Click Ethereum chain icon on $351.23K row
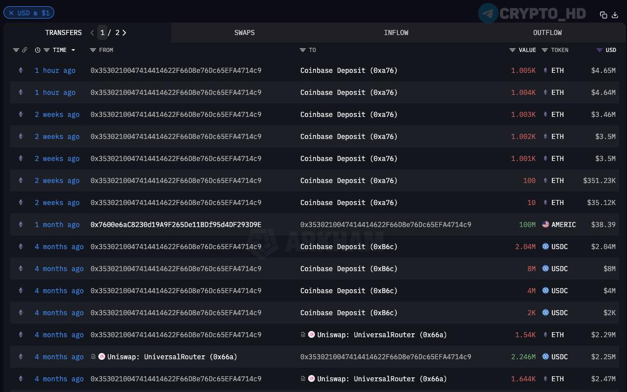Screen dimensions: 627x392 pos(21,181)
